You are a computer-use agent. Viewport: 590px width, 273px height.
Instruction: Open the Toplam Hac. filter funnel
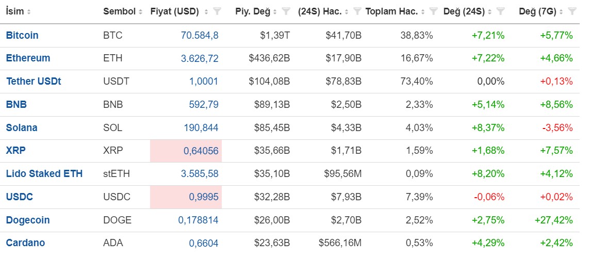coord(433,12)
